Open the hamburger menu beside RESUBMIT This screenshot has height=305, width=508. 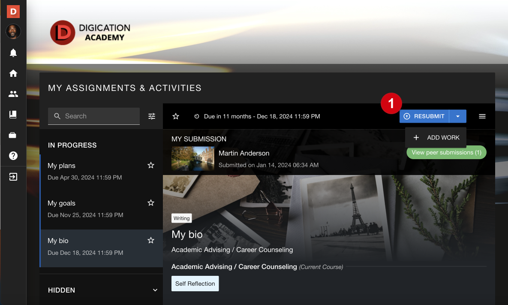tap(482, 116)
